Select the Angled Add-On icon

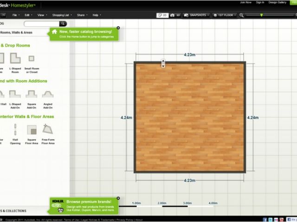[x=47, y=94]
